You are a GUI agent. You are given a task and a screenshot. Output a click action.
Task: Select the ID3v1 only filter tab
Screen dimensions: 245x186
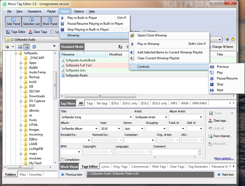coord(130,103)
